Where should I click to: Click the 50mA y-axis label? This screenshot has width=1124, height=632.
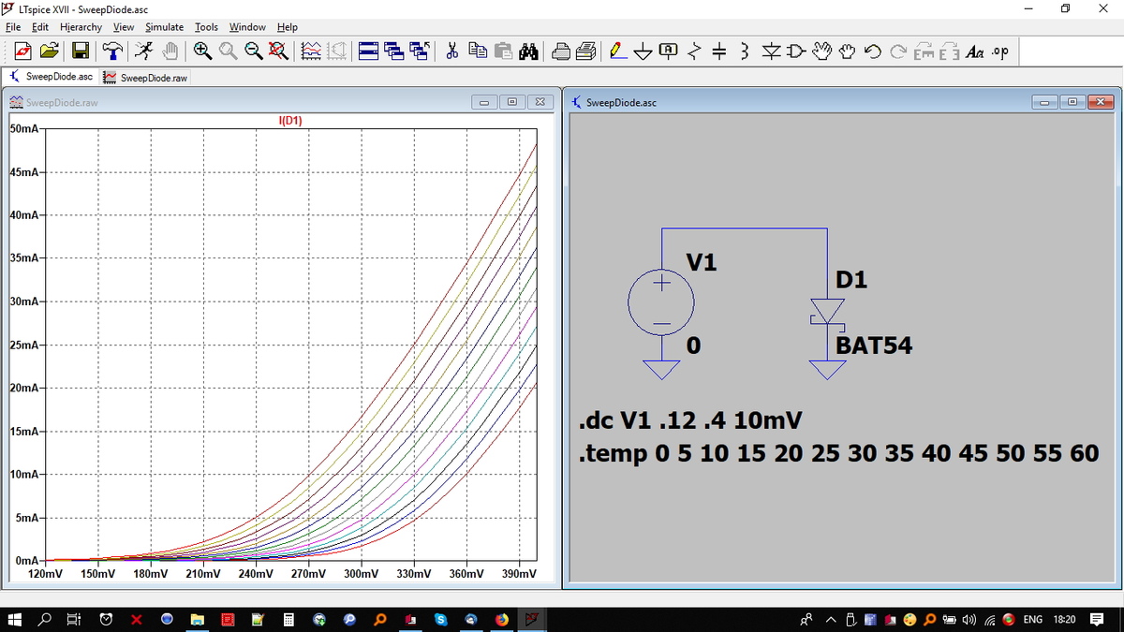point(23,128)
